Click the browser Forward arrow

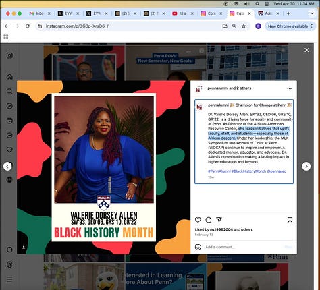point(17,26)
